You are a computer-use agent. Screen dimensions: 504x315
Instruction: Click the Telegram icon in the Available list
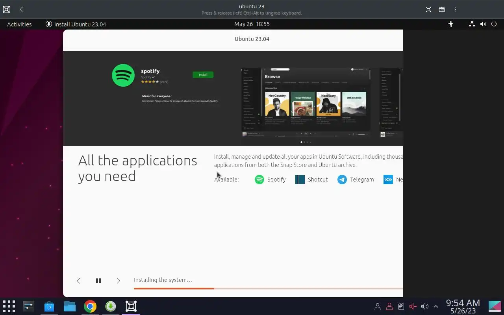(x=342, y=180)
